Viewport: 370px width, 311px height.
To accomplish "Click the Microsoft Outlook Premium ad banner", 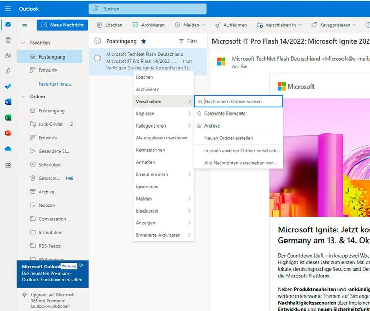I will pyautogui.click(x=52, y=274).
